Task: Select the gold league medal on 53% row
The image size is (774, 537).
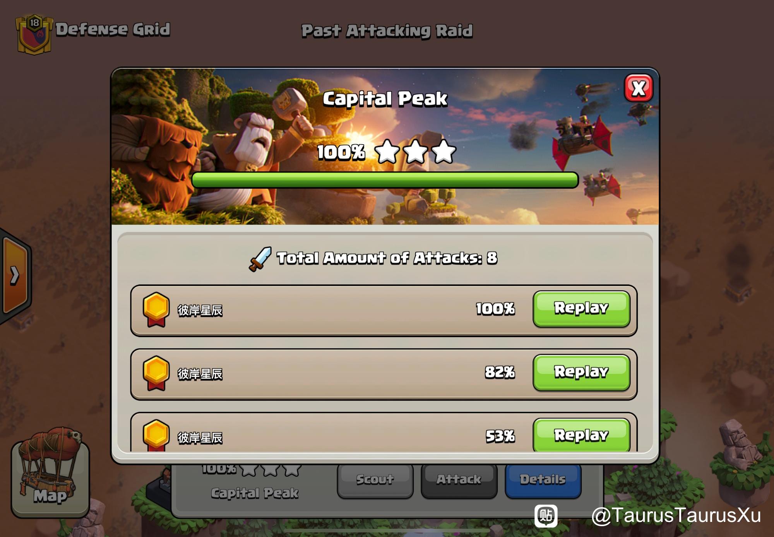Action: pyautogui.click(x=156, y=435)
